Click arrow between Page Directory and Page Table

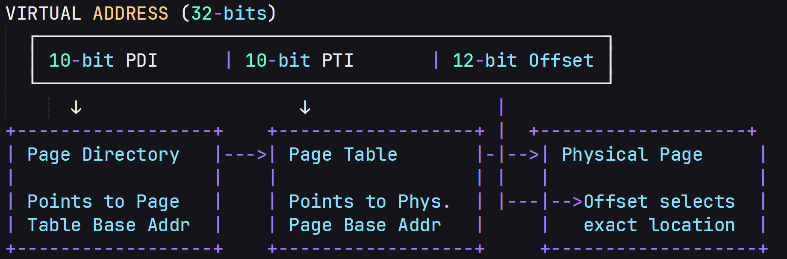(245, 155)
